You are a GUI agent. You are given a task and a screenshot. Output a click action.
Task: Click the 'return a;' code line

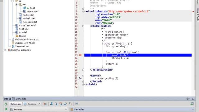(112, 64)
